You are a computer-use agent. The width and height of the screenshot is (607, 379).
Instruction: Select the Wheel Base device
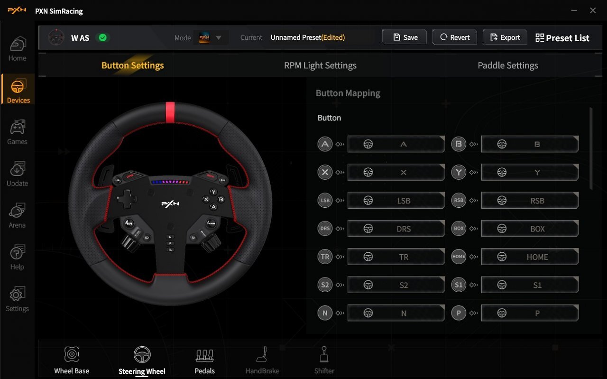point(72,361)
